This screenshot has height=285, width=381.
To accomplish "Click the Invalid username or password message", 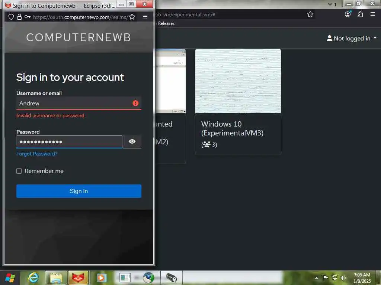I will coord(51,115).
